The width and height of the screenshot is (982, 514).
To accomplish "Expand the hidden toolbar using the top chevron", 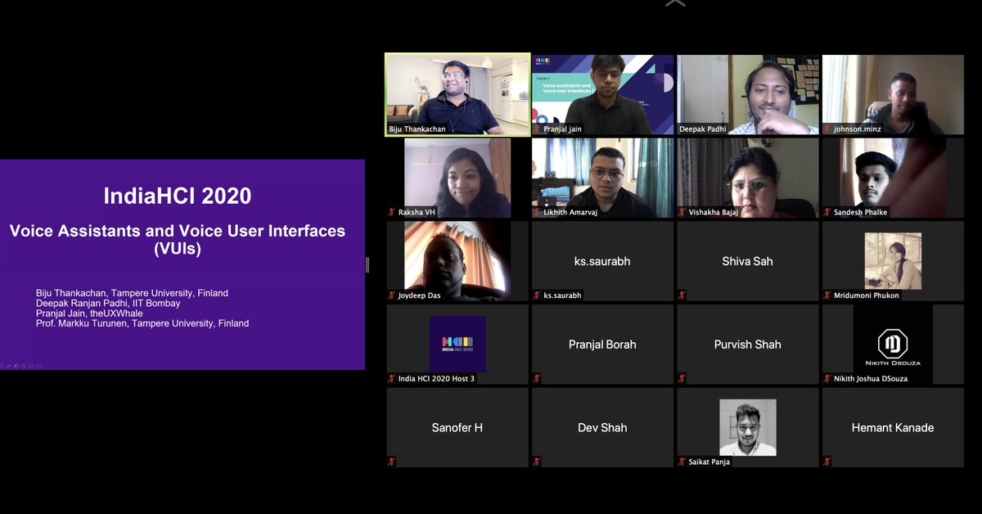I will pyautogui.click(x=675, y=3).
